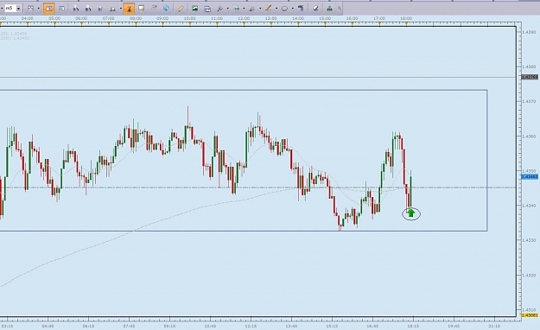
Task: Open the dropdown arrow left of the ellipse tool
Action: click(276, 9)
